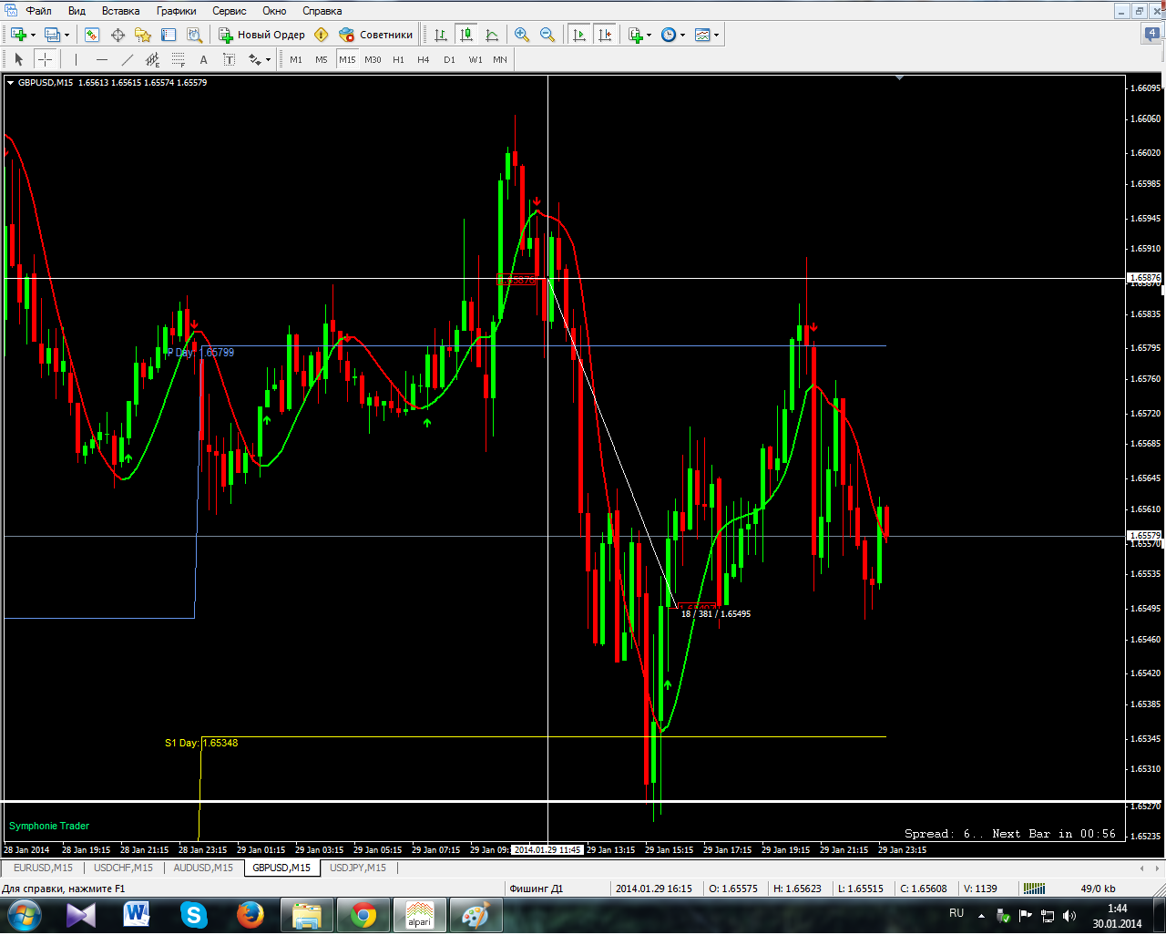The image size is (1166, 935).
Task: Zoom out of the chart
Action: click(x=547, y=35)
